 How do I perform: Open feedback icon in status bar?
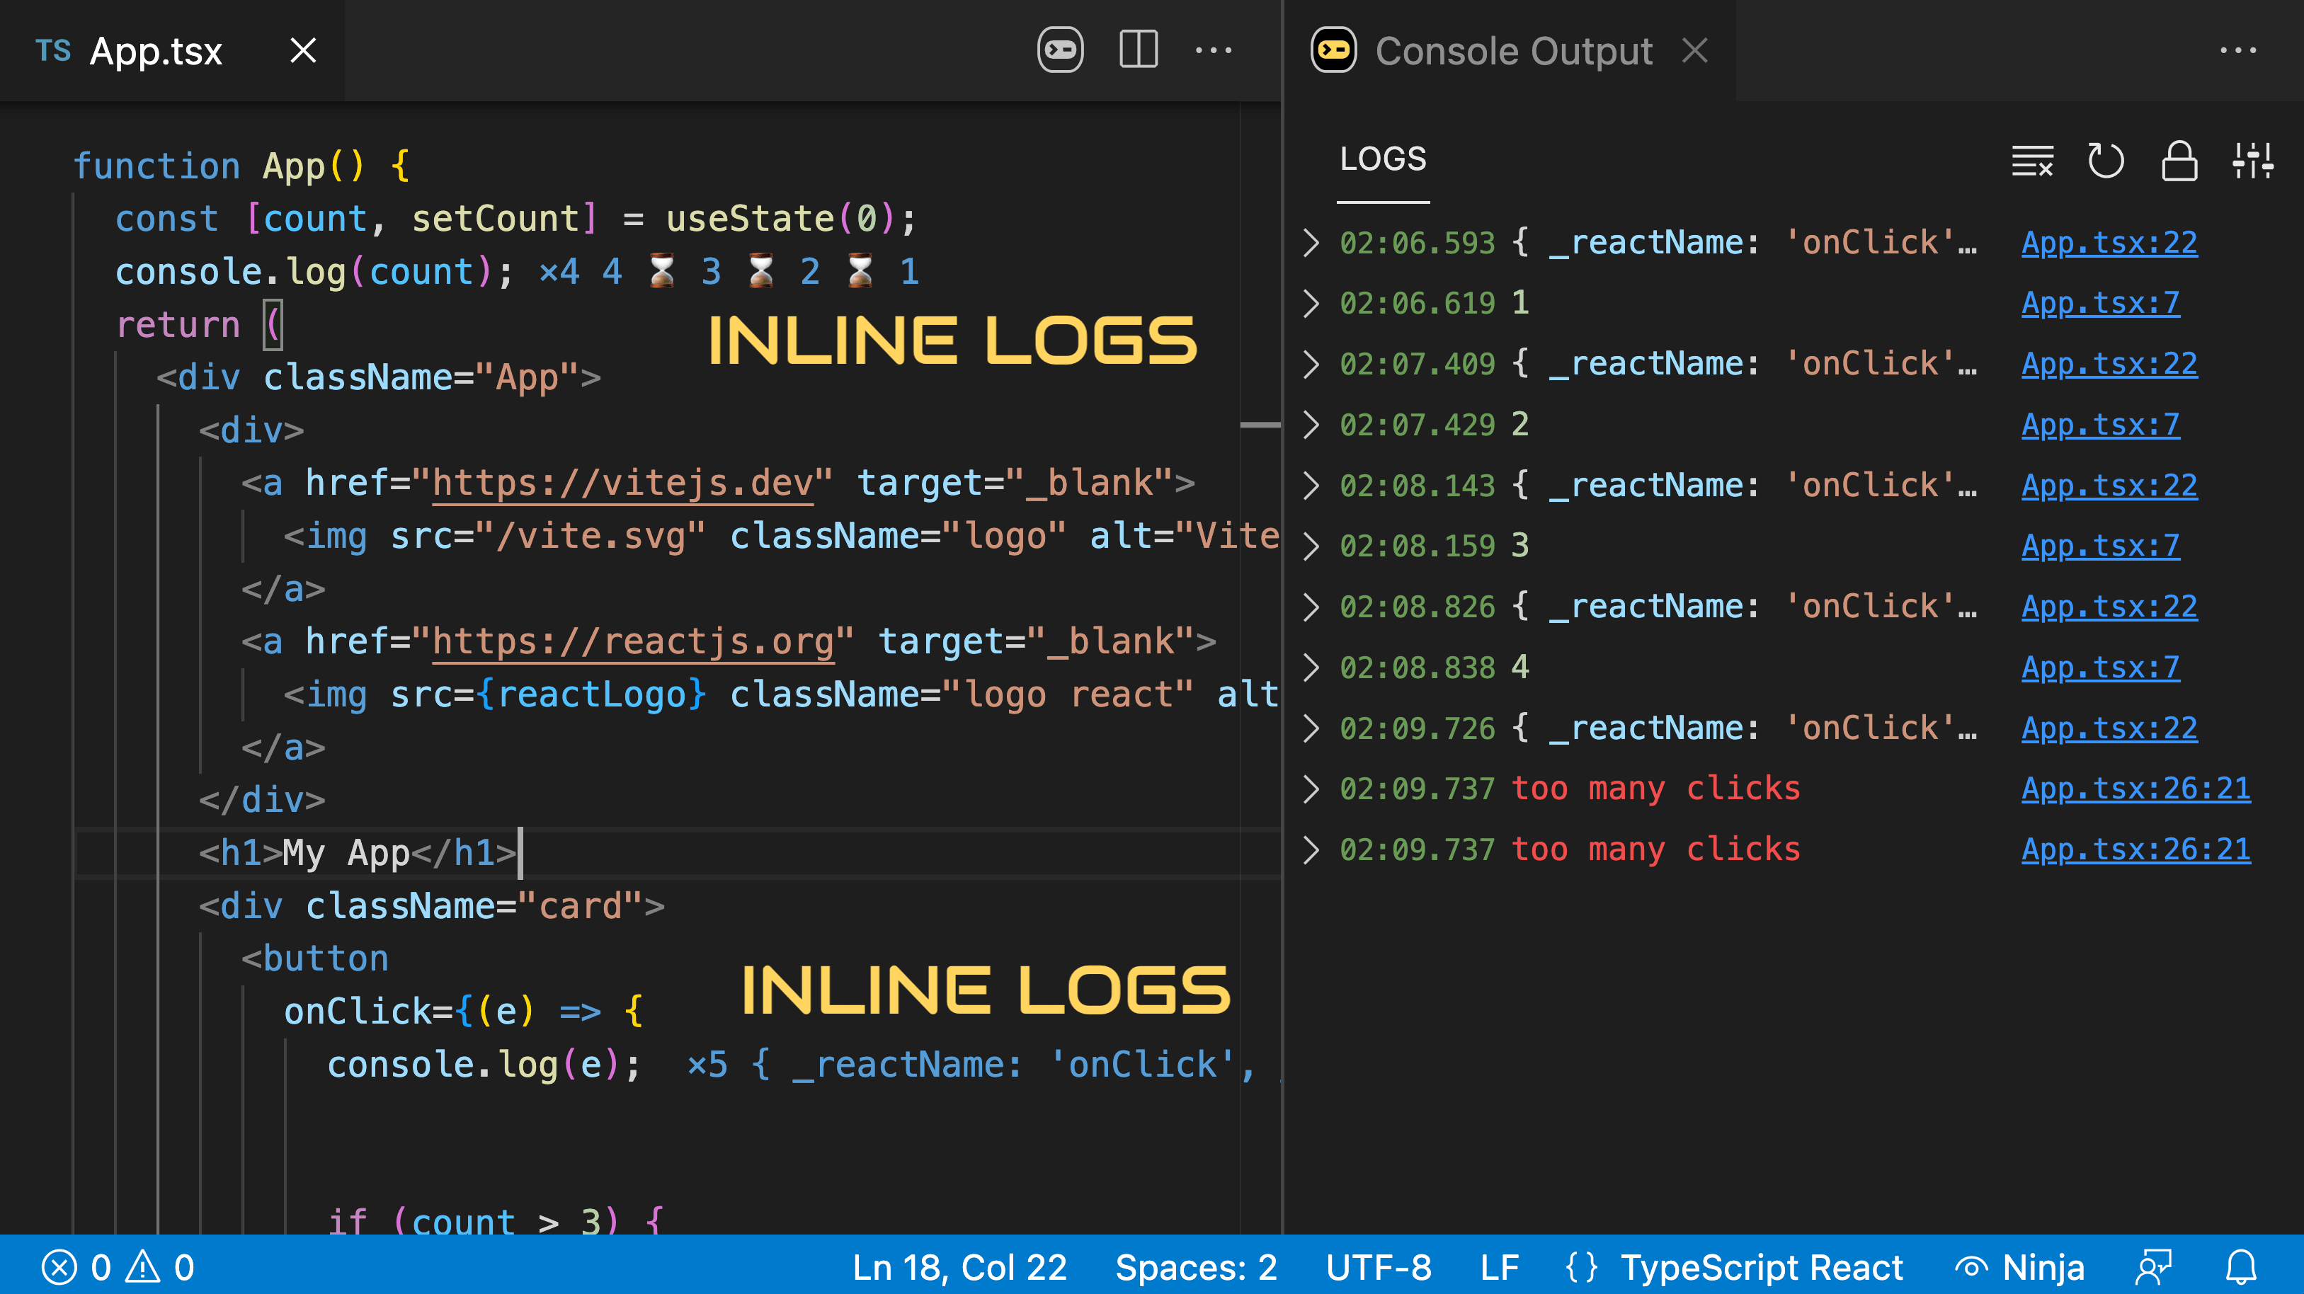point(2153,1267)
